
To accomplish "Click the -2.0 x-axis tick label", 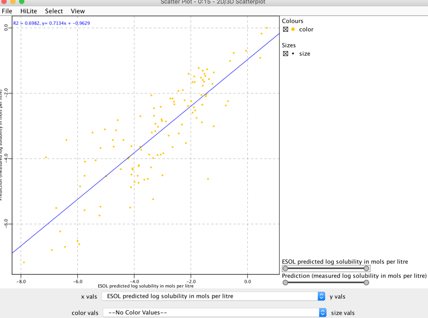I will (191, 282).
